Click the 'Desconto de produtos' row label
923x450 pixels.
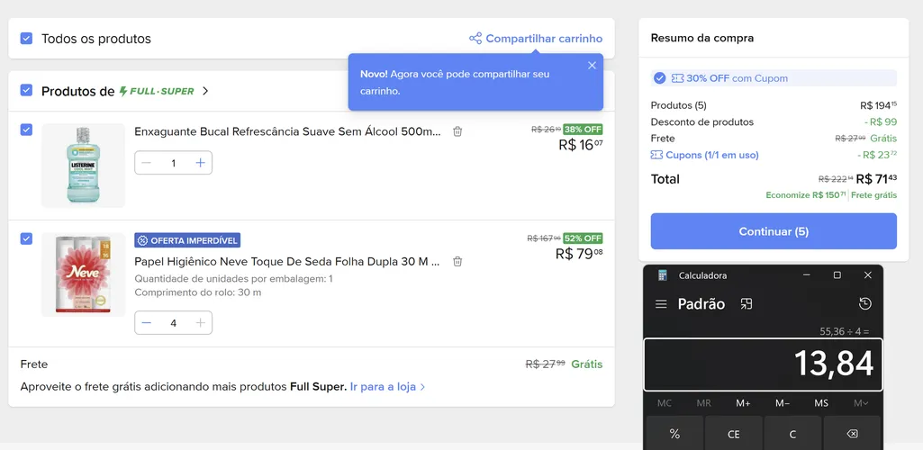[x=701, y=121]
